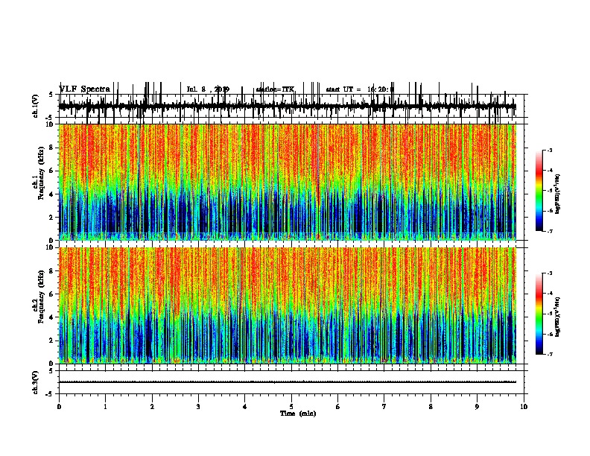The image size is (590, 456).
Task: Select the ch.1 voltage waveform trace panel
Action: pos(291,106)
